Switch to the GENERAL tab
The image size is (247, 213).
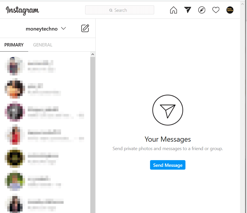click(43, 45)
